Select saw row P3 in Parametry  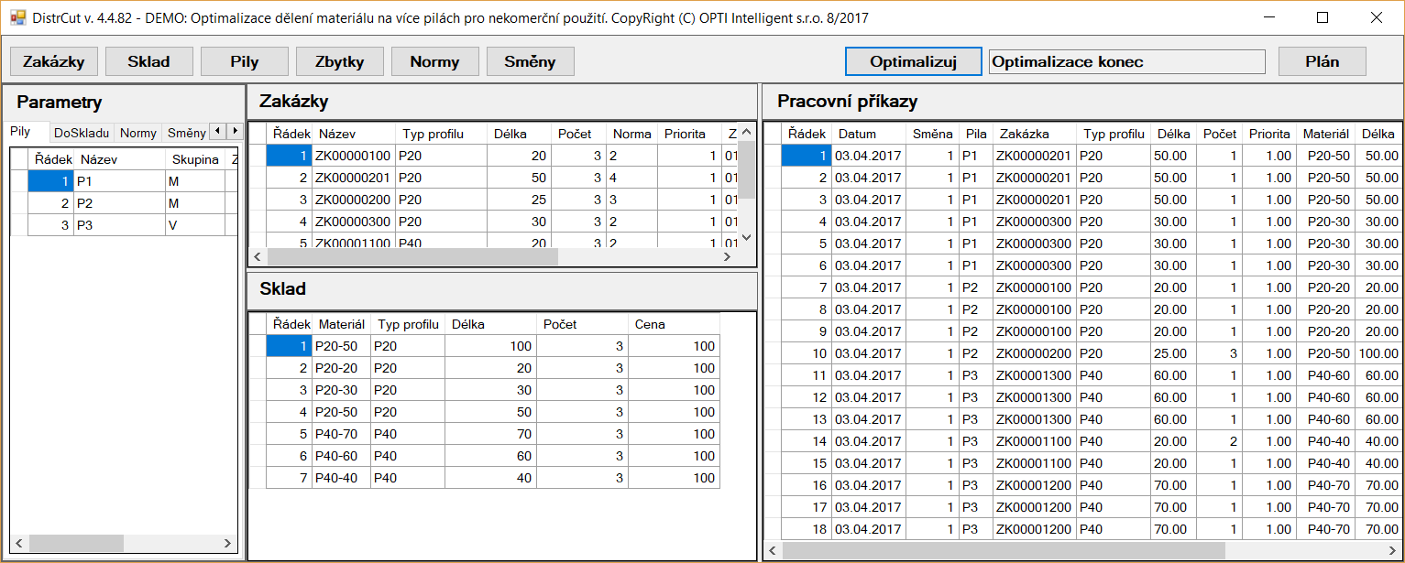pos(124,225)
